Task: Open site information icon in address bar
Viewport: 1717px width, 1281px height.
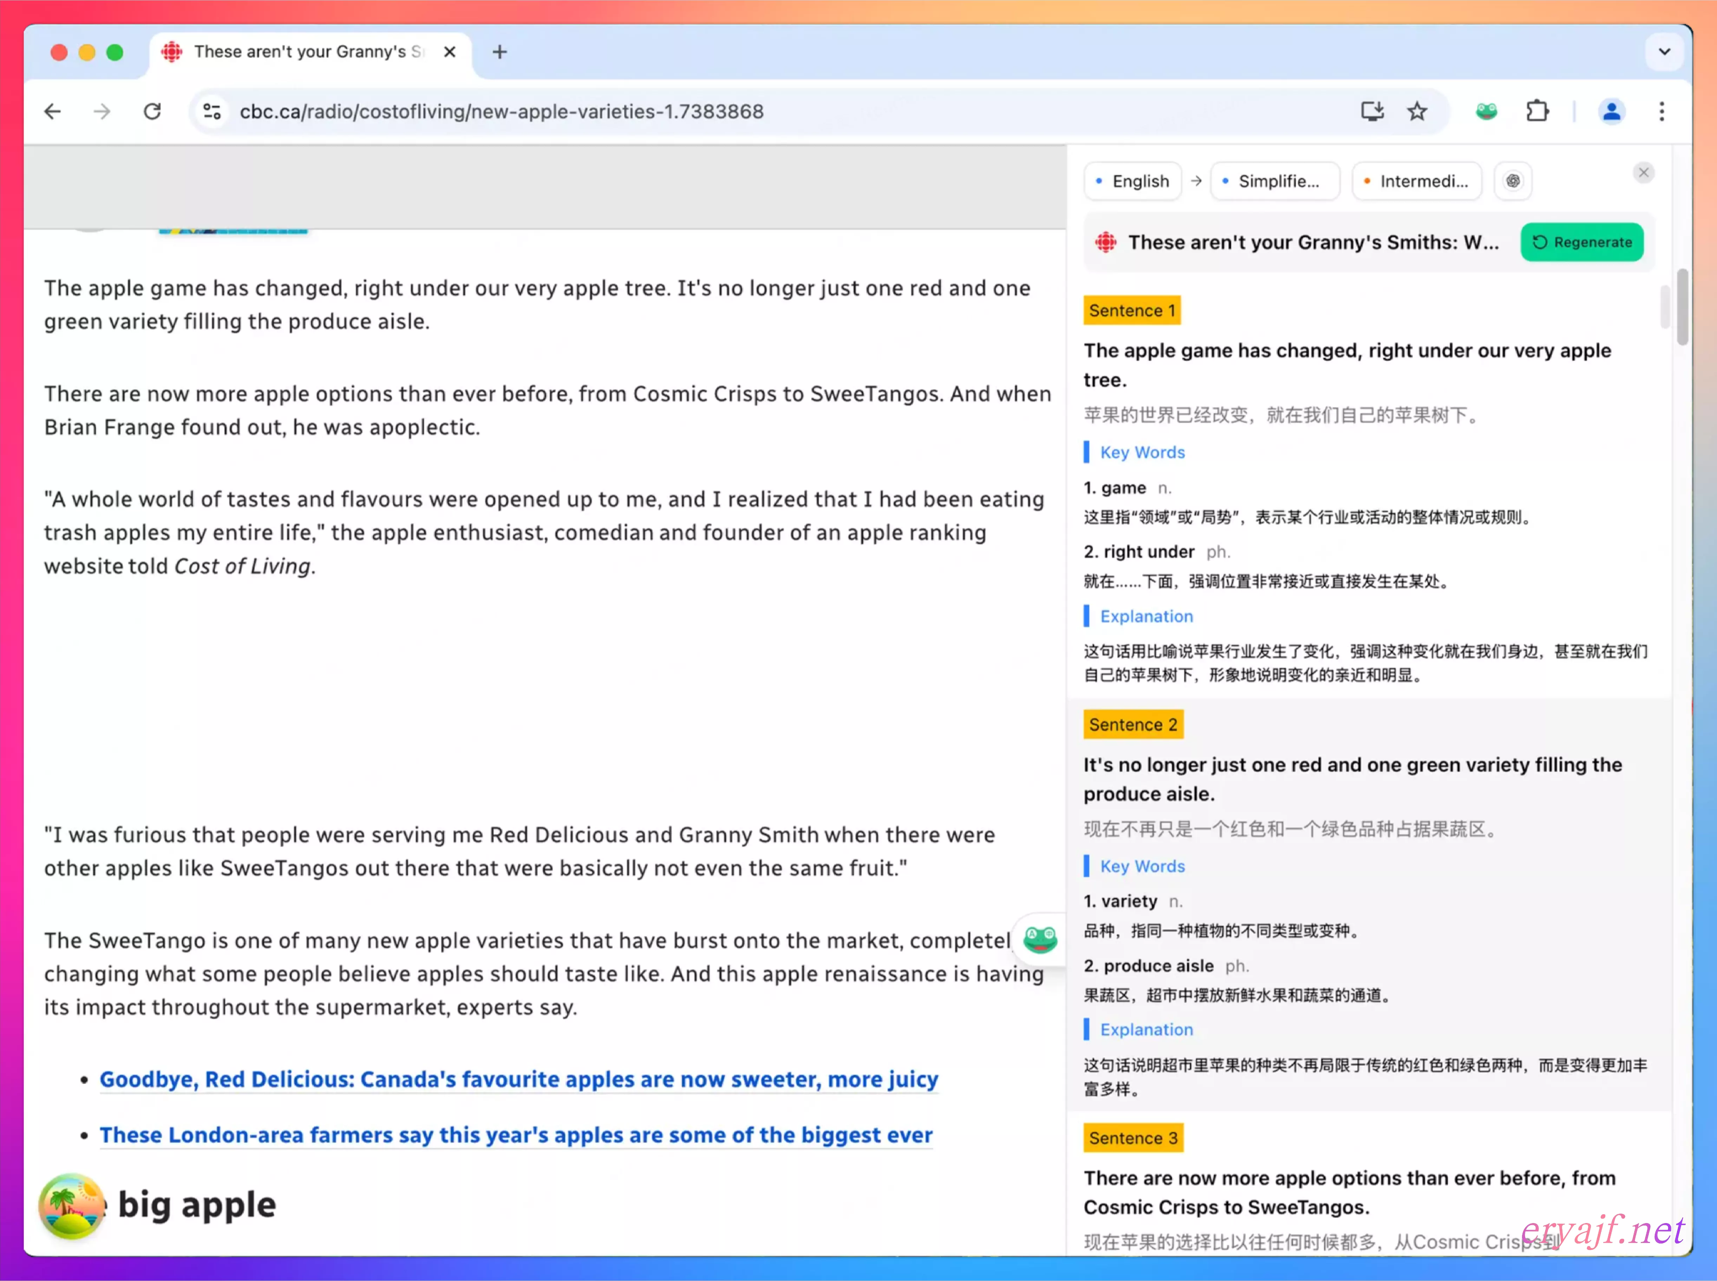Action: 213,112
